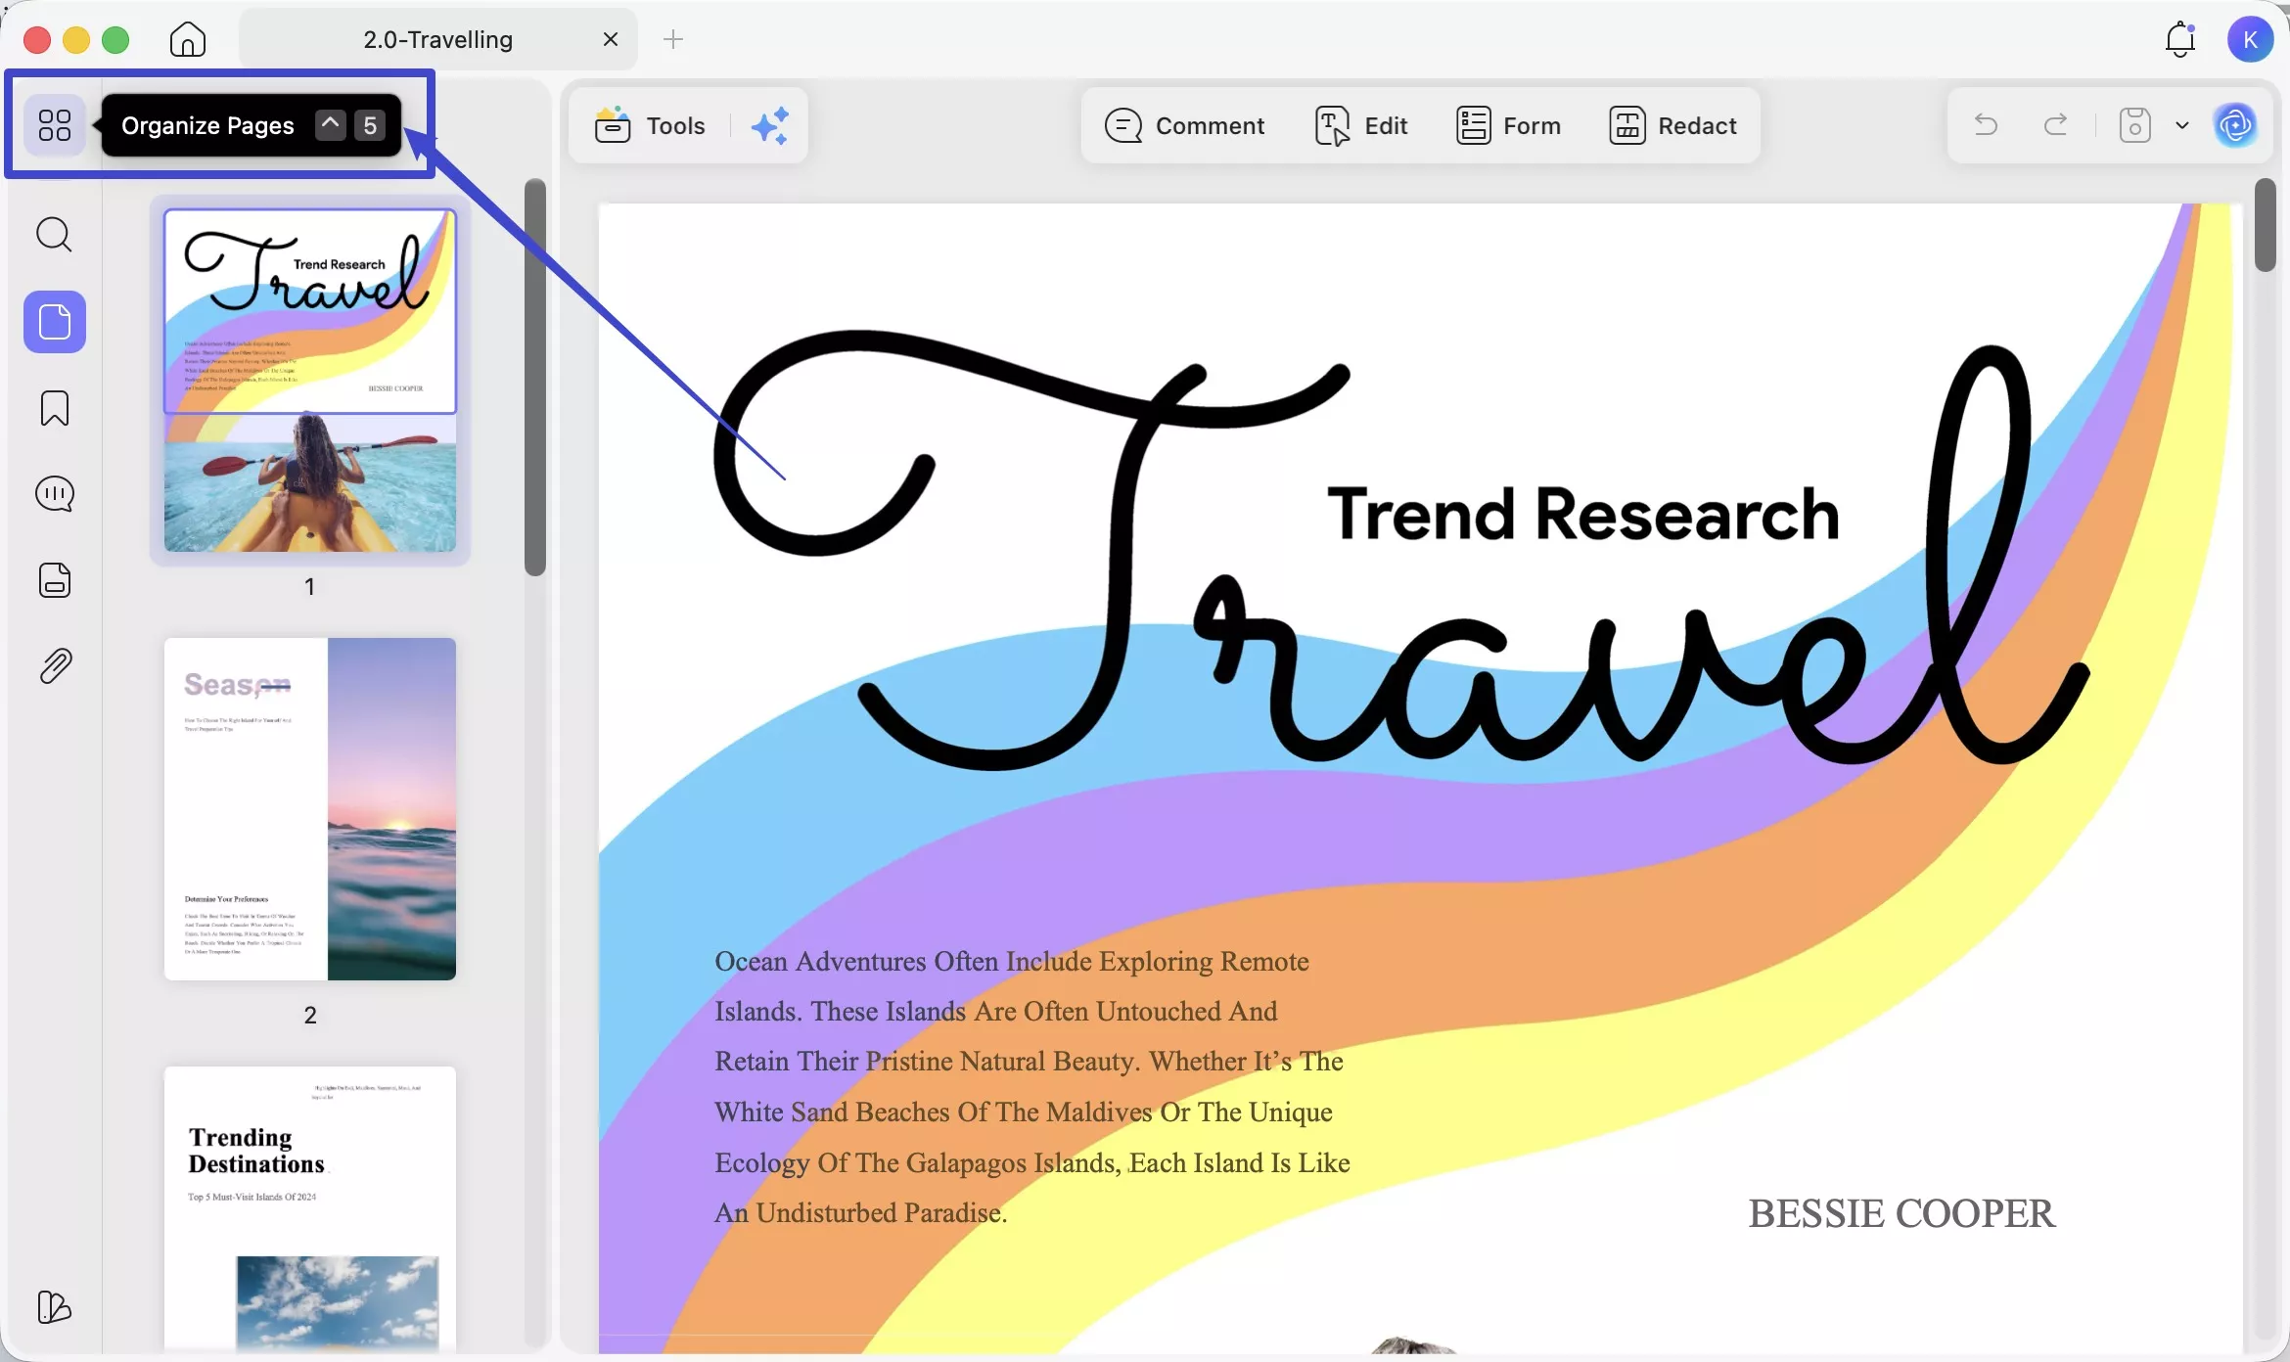This screenshot has width=2290, height=1362.
Task: Toggle the Page Thumbnails sidebar view
Action: coord(55,321)
